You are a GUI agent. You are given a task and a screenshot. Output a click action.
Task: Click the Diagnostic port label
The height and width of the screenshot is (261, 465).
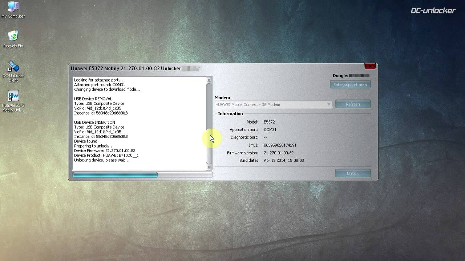[244, 137]
